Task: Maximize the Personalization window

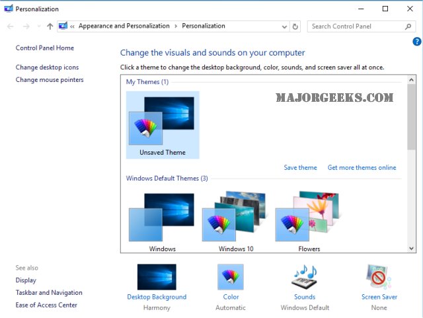Action: click(x=385, y=9)
